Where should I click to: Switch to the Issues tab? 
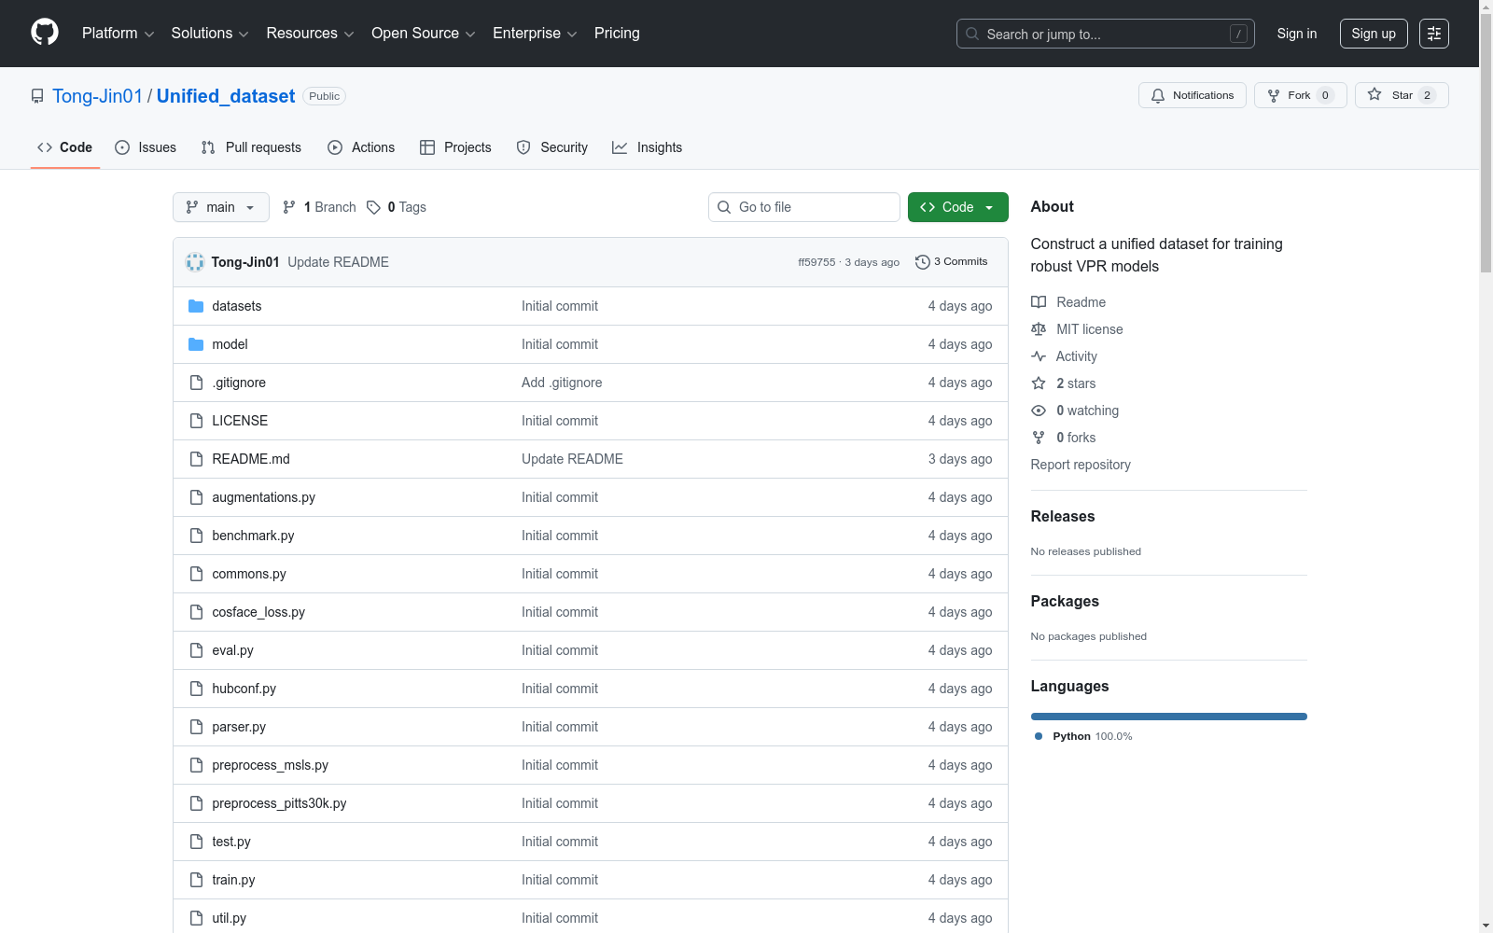click(146, 147)
